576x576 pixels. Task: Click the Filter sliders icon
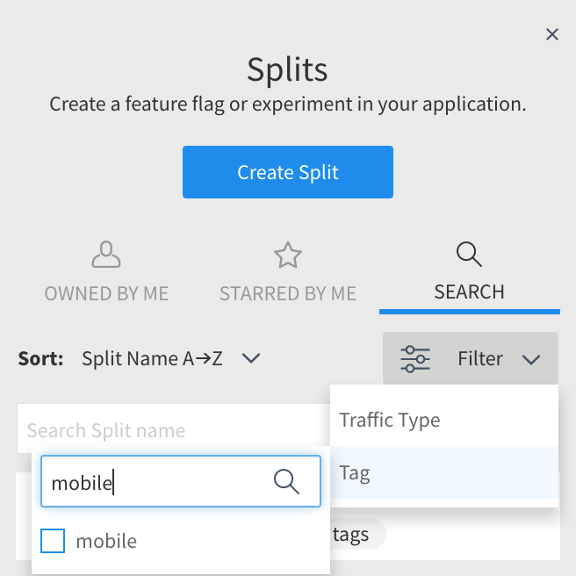point(415,359)
